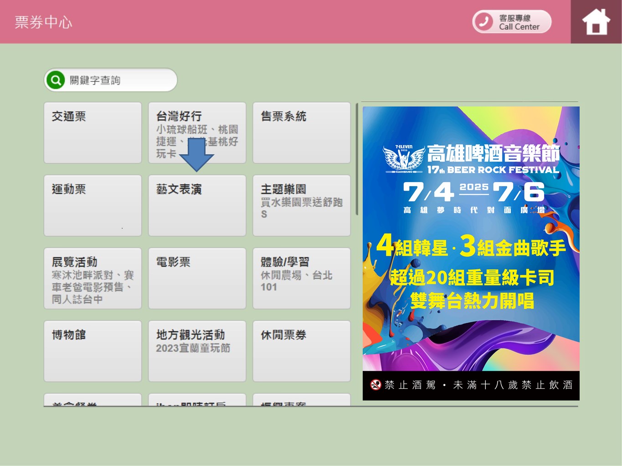Open 體驗/學習 category
The height and width of the screenshot is (466, 622).
point(302,278)
